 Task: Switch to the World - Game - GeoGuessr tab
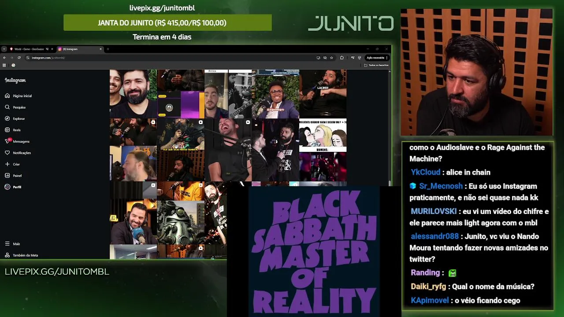click(29, 49)
